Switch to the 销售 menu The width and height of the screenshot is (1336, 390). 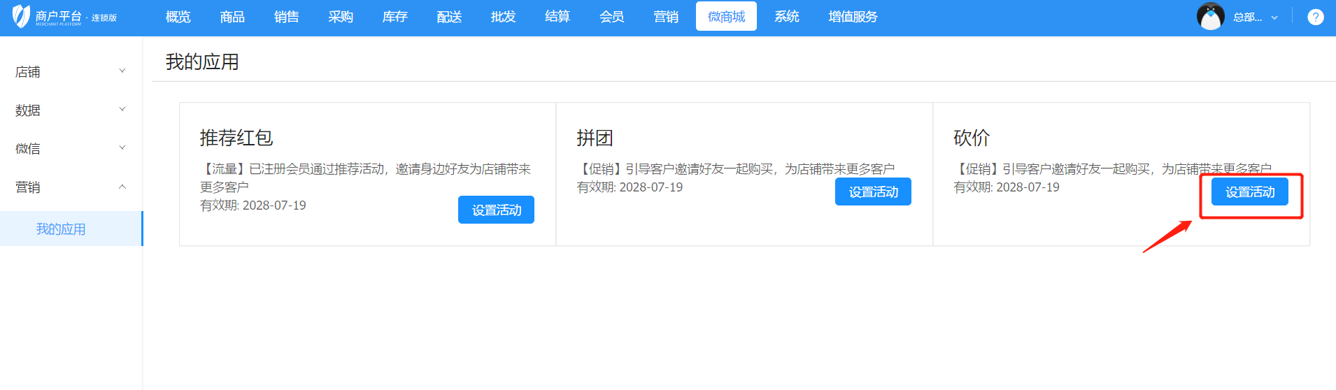tap(286, 17)
